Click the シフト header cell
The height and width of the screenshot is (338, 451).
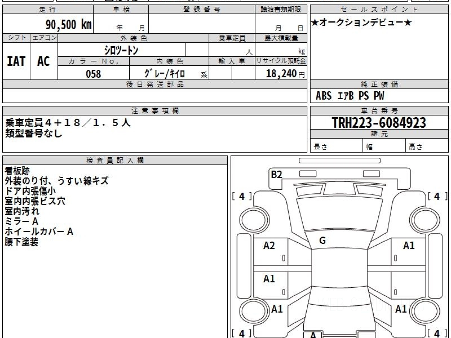click(x=16, y=38)
